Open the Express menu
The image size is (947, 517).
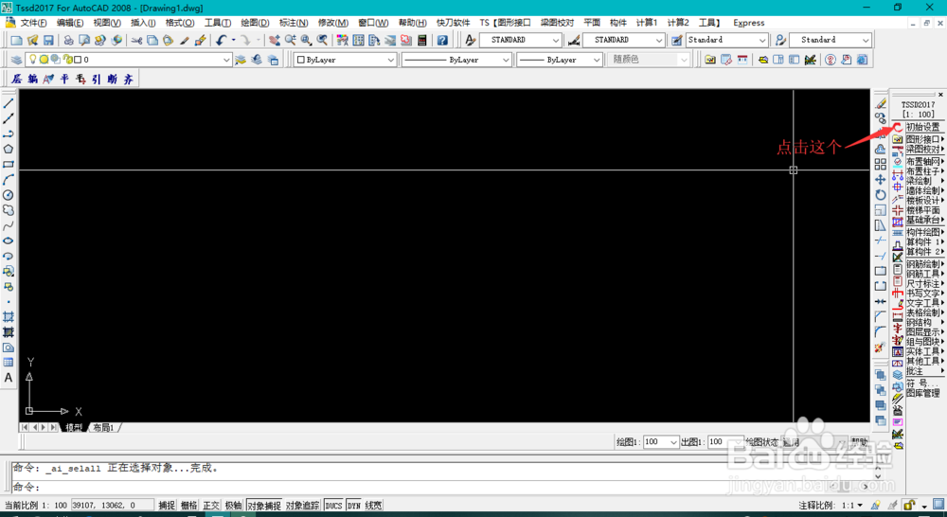tap(749, 23)
